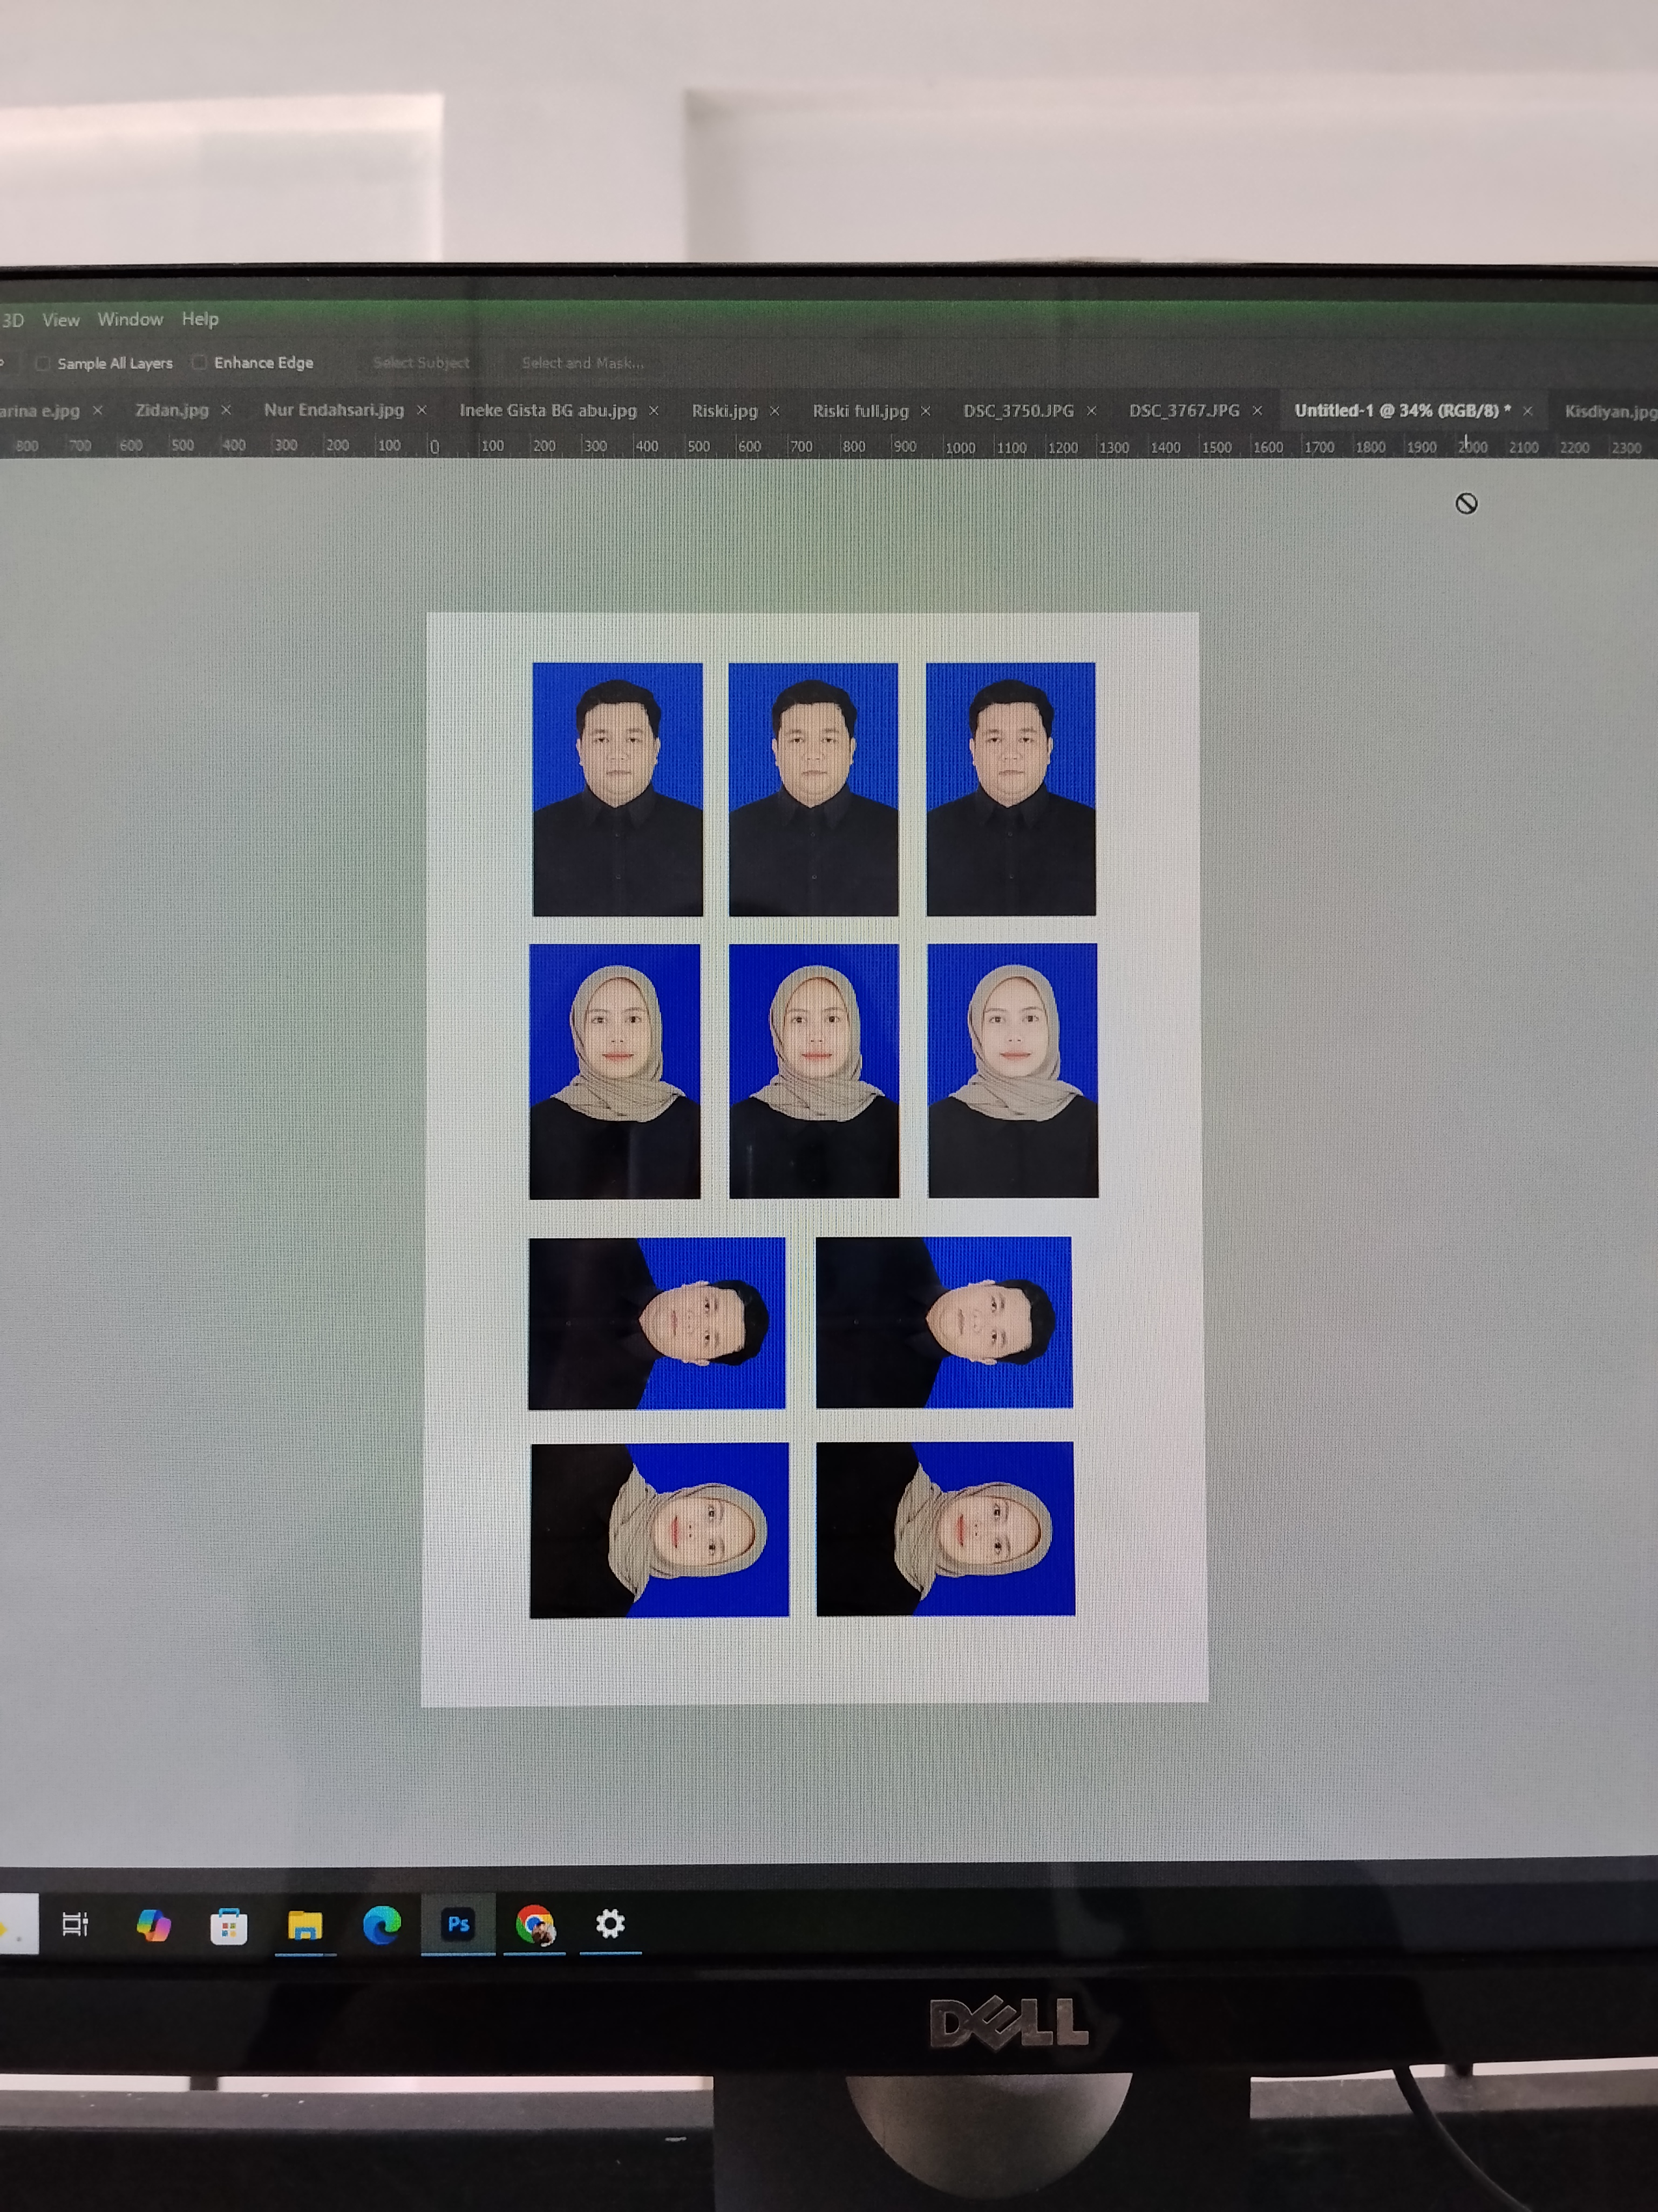Image resolution: width=1658 pixels, height=2212 pixels.
Task: Close the Zidan.jpg document tab
Action: [226, 410]
